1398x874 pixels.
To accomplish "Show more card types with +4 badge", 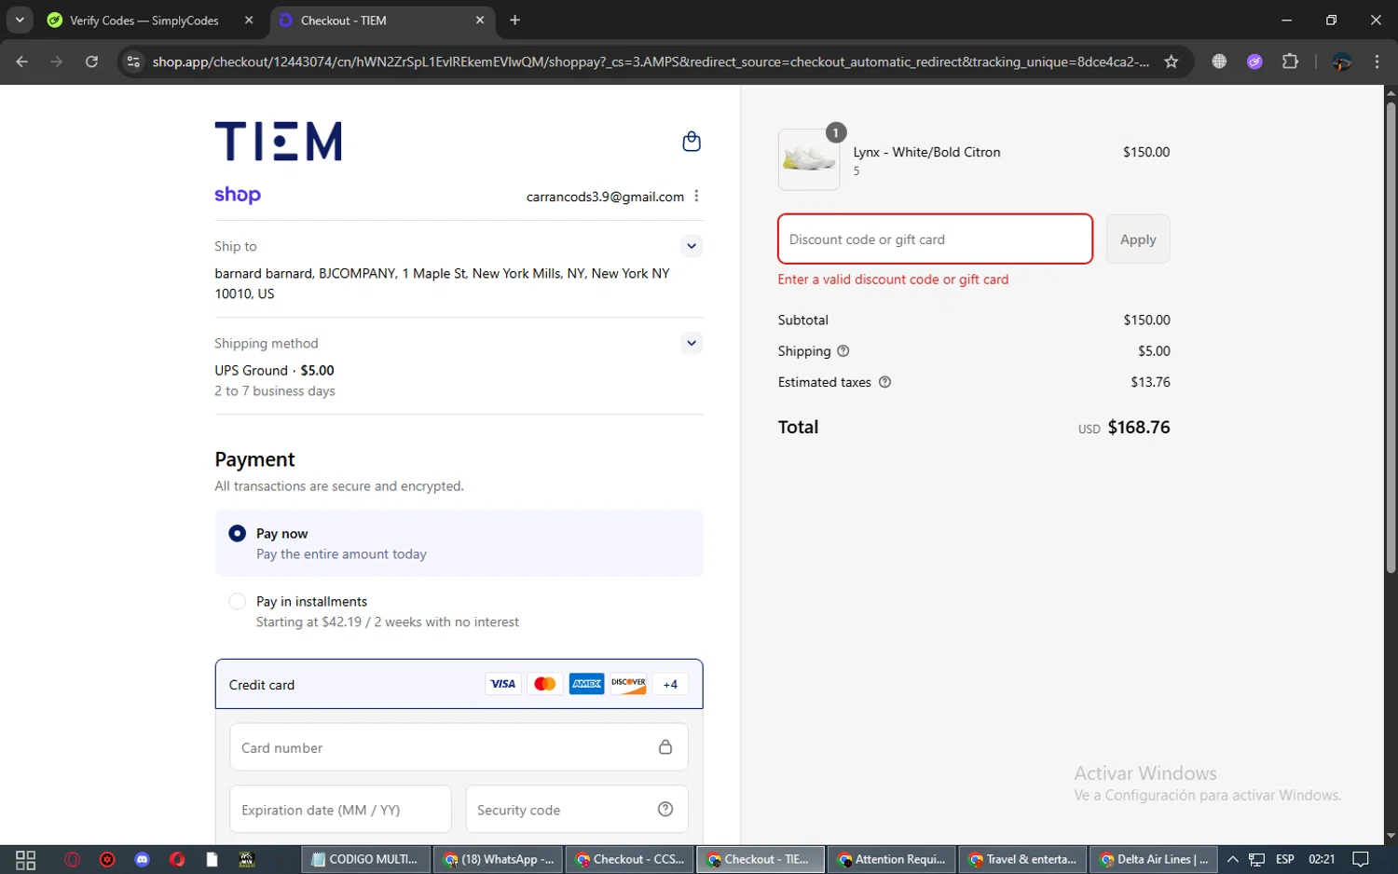I will [x=670, y=684].
